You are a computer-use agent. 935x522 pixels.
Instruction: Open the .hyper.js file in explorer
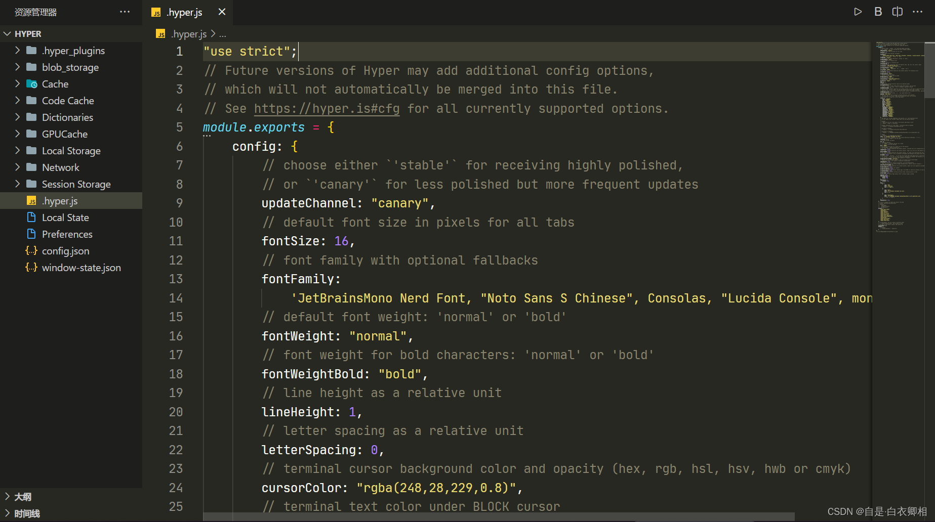click(x=71, y=201)
